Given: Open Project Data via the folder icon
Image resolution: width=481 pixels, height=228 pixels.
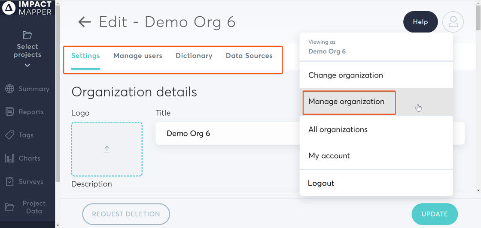Looking at the screenshot, I should pyautogui.click(x=10, y=207).
